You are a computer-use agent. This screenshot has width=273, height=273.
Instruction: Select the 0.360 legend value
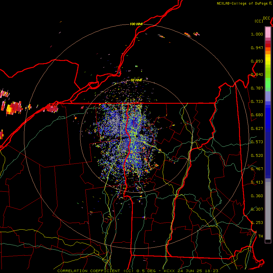pos(257,196)
